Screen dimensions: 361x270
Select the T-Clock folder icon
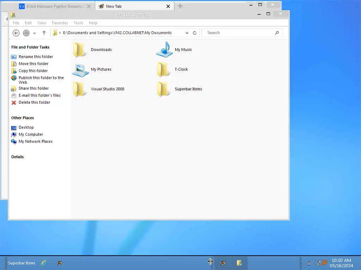coord(163,69)
